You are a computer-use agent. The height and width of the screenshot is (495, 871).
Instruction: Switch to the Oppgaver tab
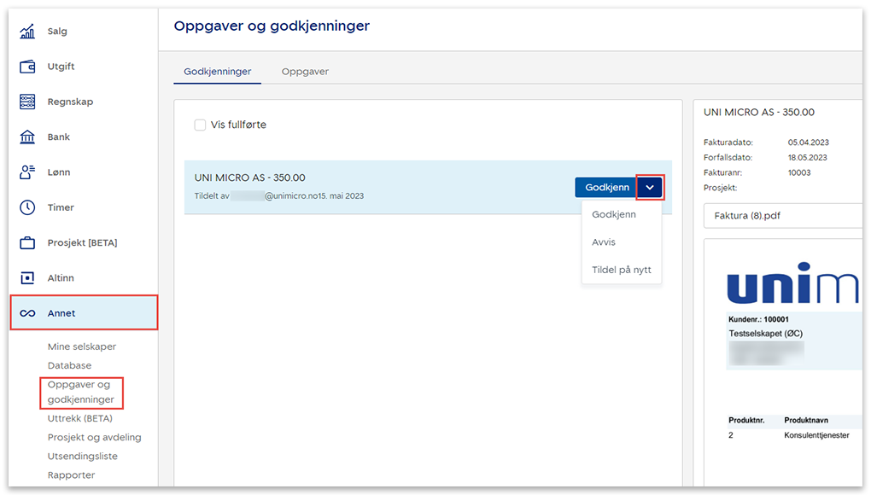click(x=305, y=72)
